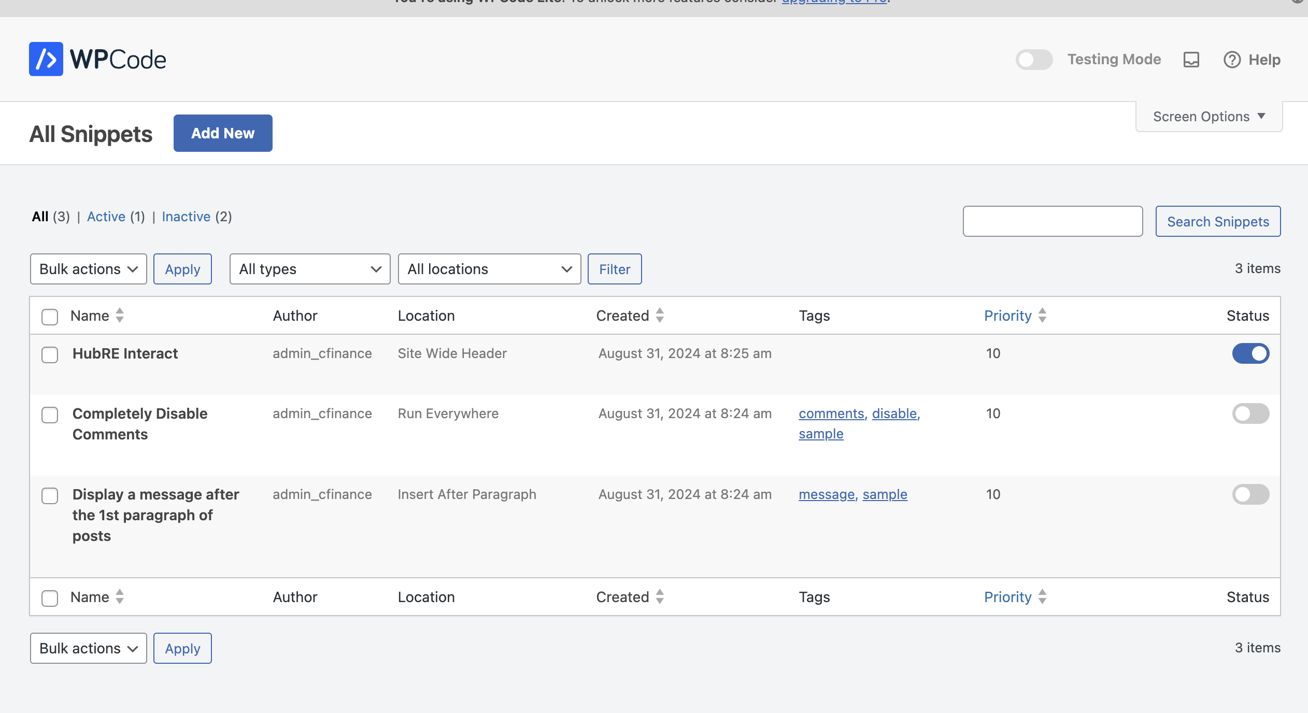This screenshot has height=713, width=1308.
Task: Open Display a message after 1st paragraph snippet
Action: click(x=156, y=515)
